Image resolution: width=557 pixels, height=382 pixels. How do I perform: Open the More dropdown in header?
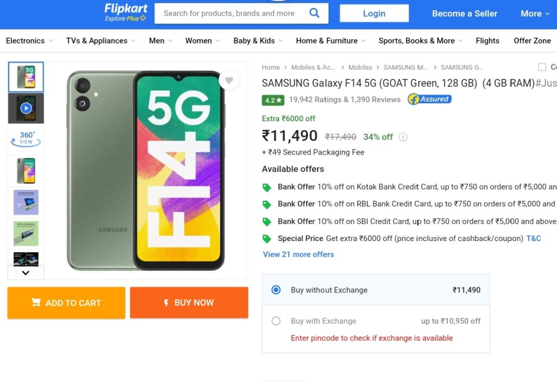535,14
